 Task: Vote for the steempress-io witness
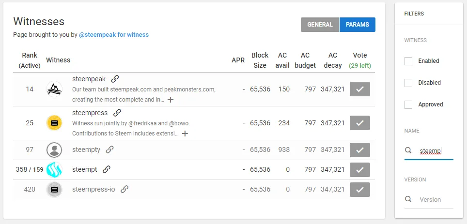tap(360, 190)
